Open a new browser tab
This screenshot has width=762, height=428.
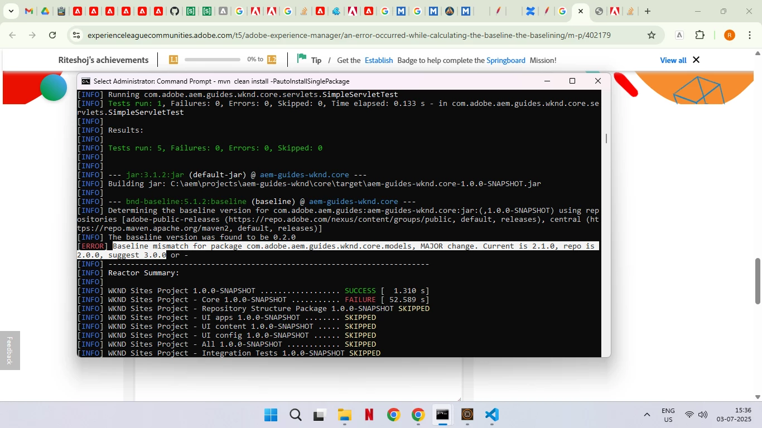point(648,11)
